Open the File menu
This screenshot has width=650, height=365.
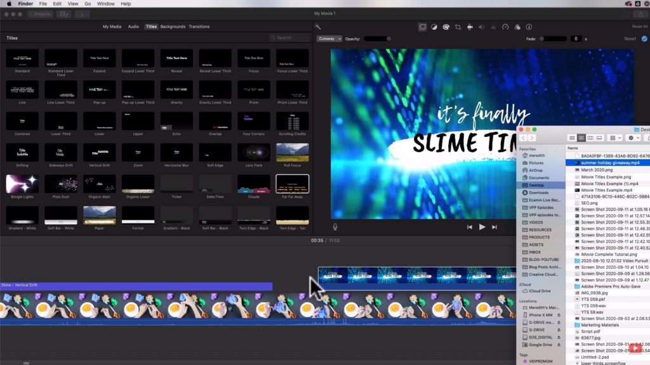tap(43, 4)
